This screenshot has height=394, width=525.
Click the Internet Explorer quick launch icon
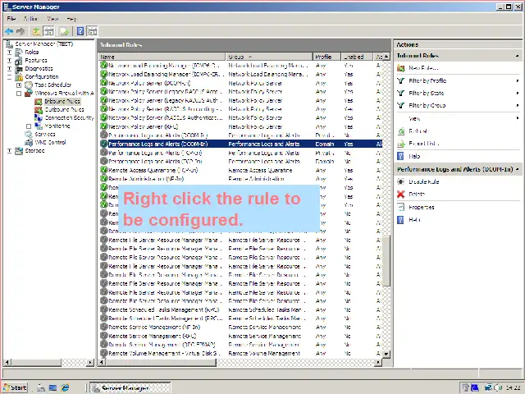tap(65, 387)
